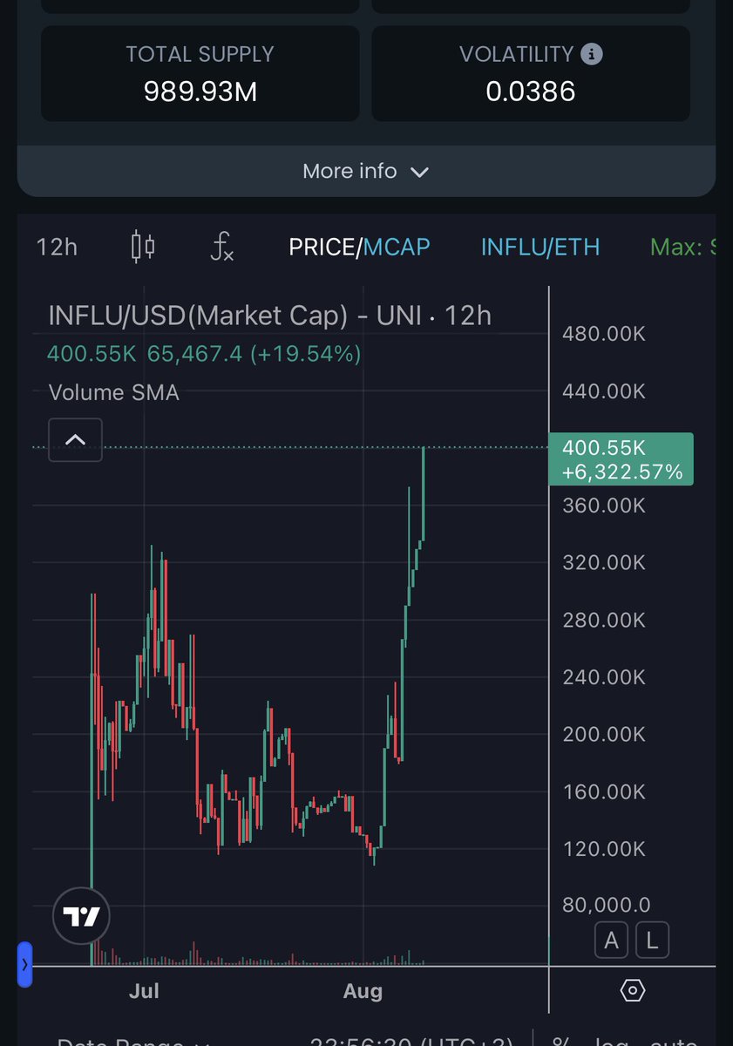This screenshot has width=733, height=1046.
Task: Click the current market cap label 400.55K
Action: 621,458
